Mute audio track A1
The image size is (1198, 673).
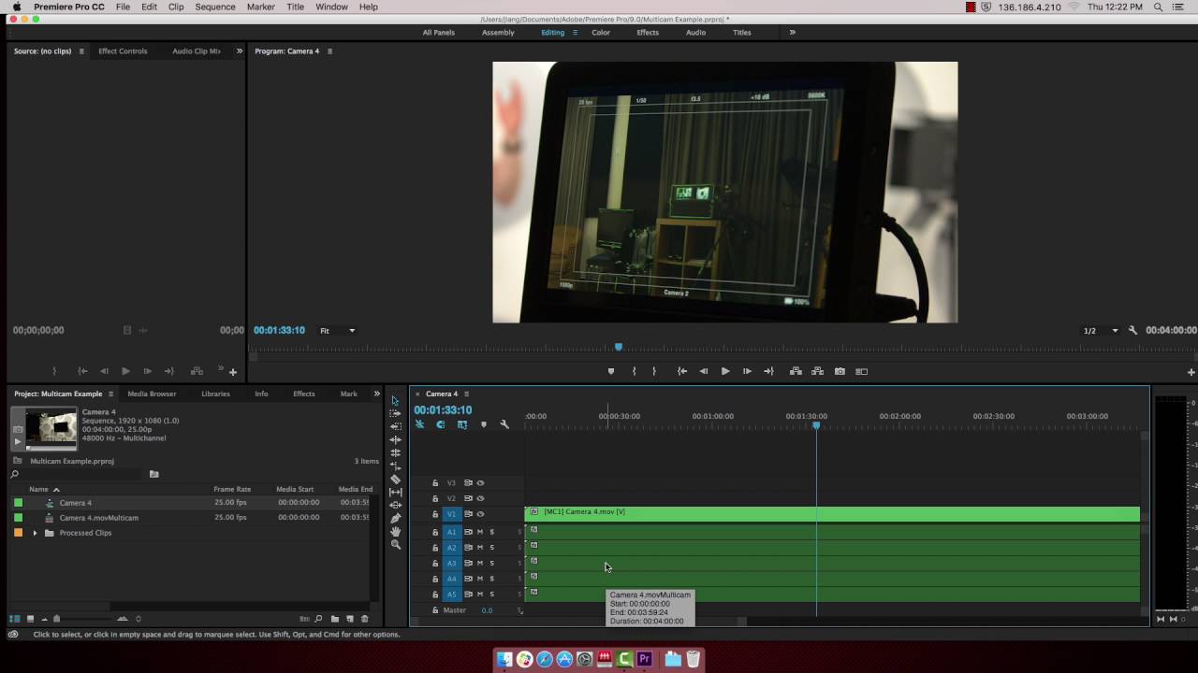point(480,532)
